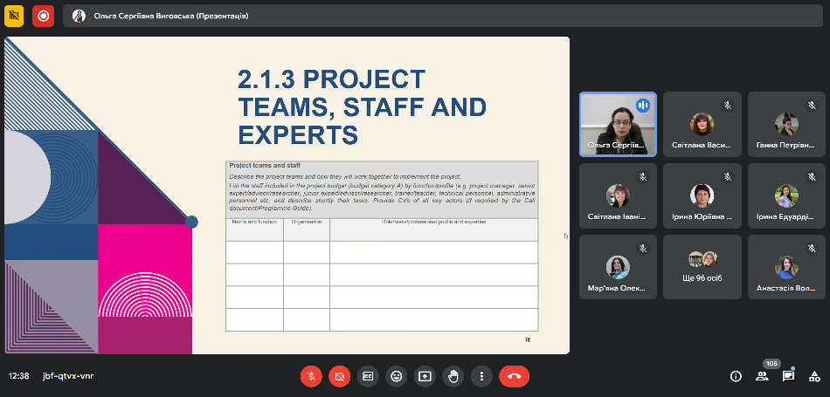Click Світлана Івані... avatar photo
This screenshot has width=830, height=397.
[x=618, y=195]
